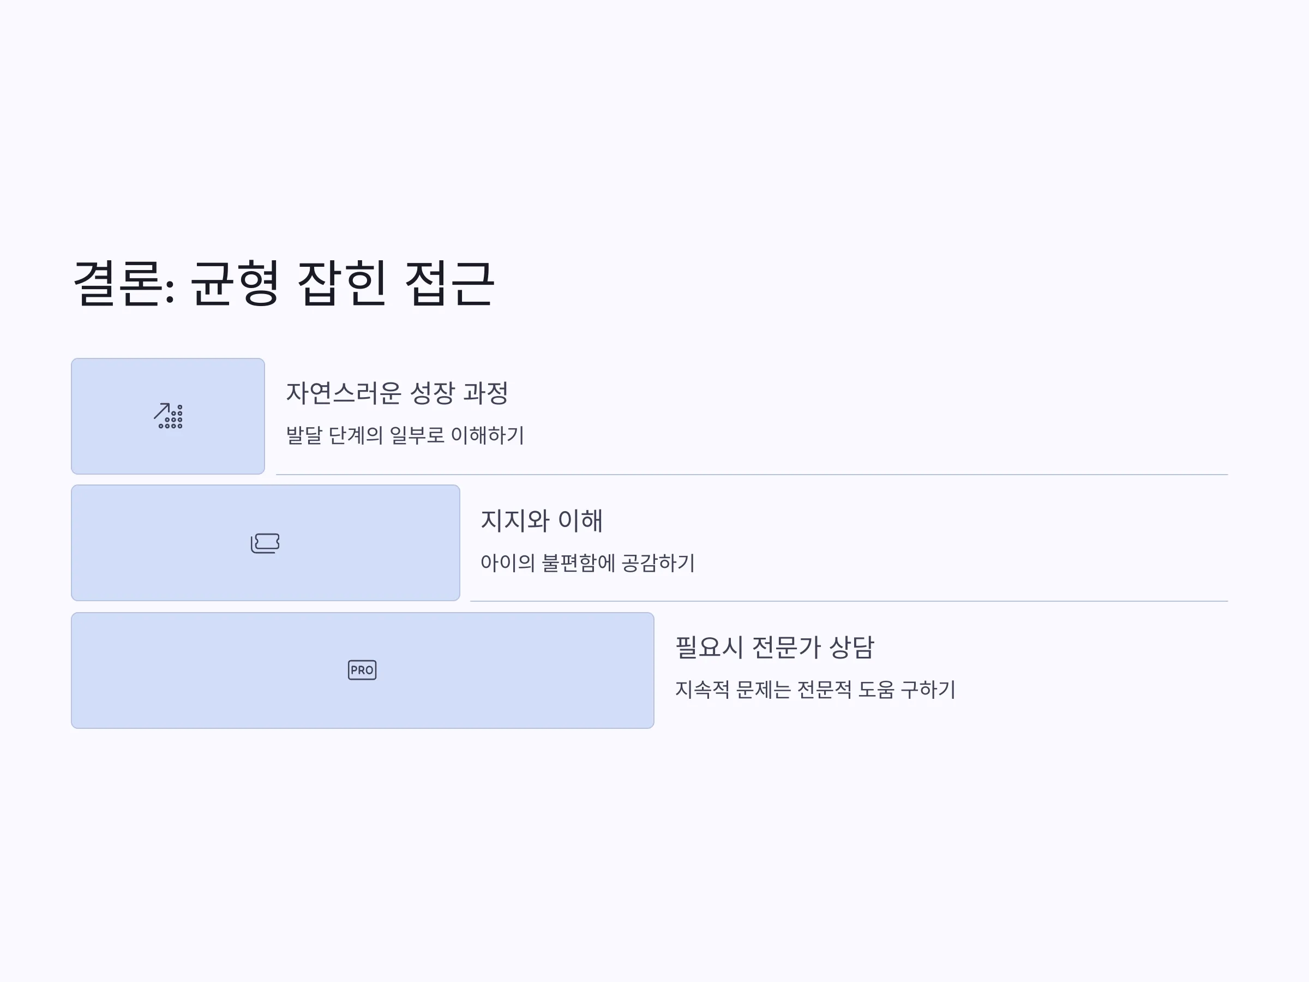Select the widest blue tier block
1309x982 pixels.
[363, 670]
